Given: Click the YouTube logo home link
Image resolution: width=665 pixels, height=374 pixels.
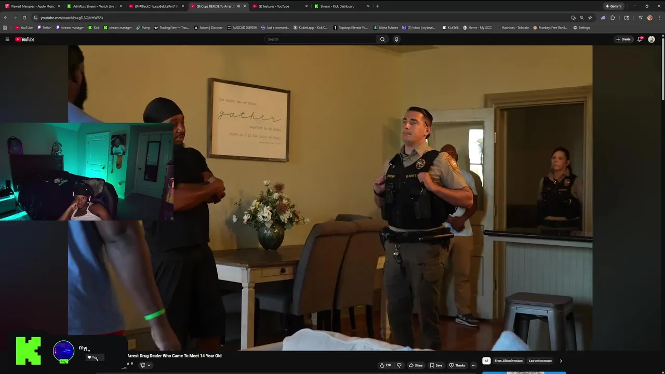Looking at the screenshot, I should (24, 39).
